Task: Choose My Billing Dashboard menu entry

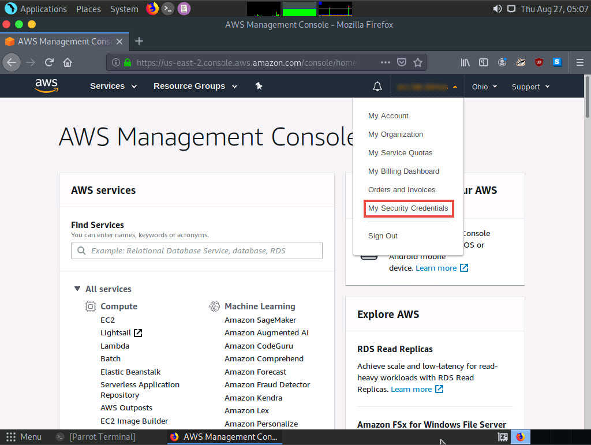Action: click(403, 171)
